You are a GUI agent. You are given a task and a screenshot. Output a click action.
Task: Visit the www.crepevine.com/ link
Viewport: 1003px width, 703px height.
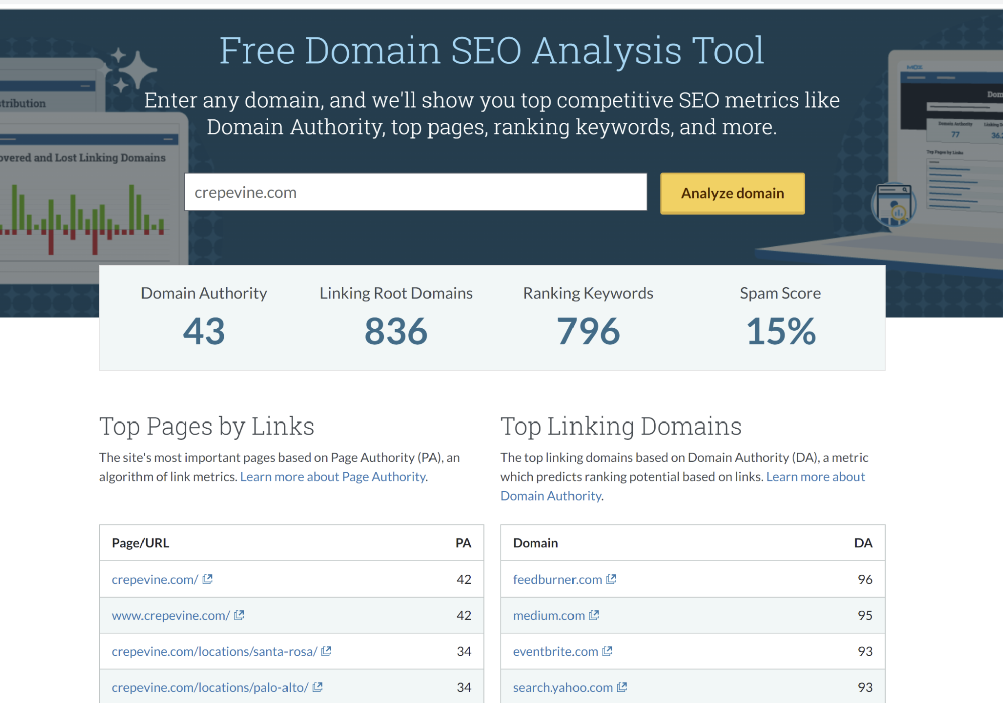171,616
